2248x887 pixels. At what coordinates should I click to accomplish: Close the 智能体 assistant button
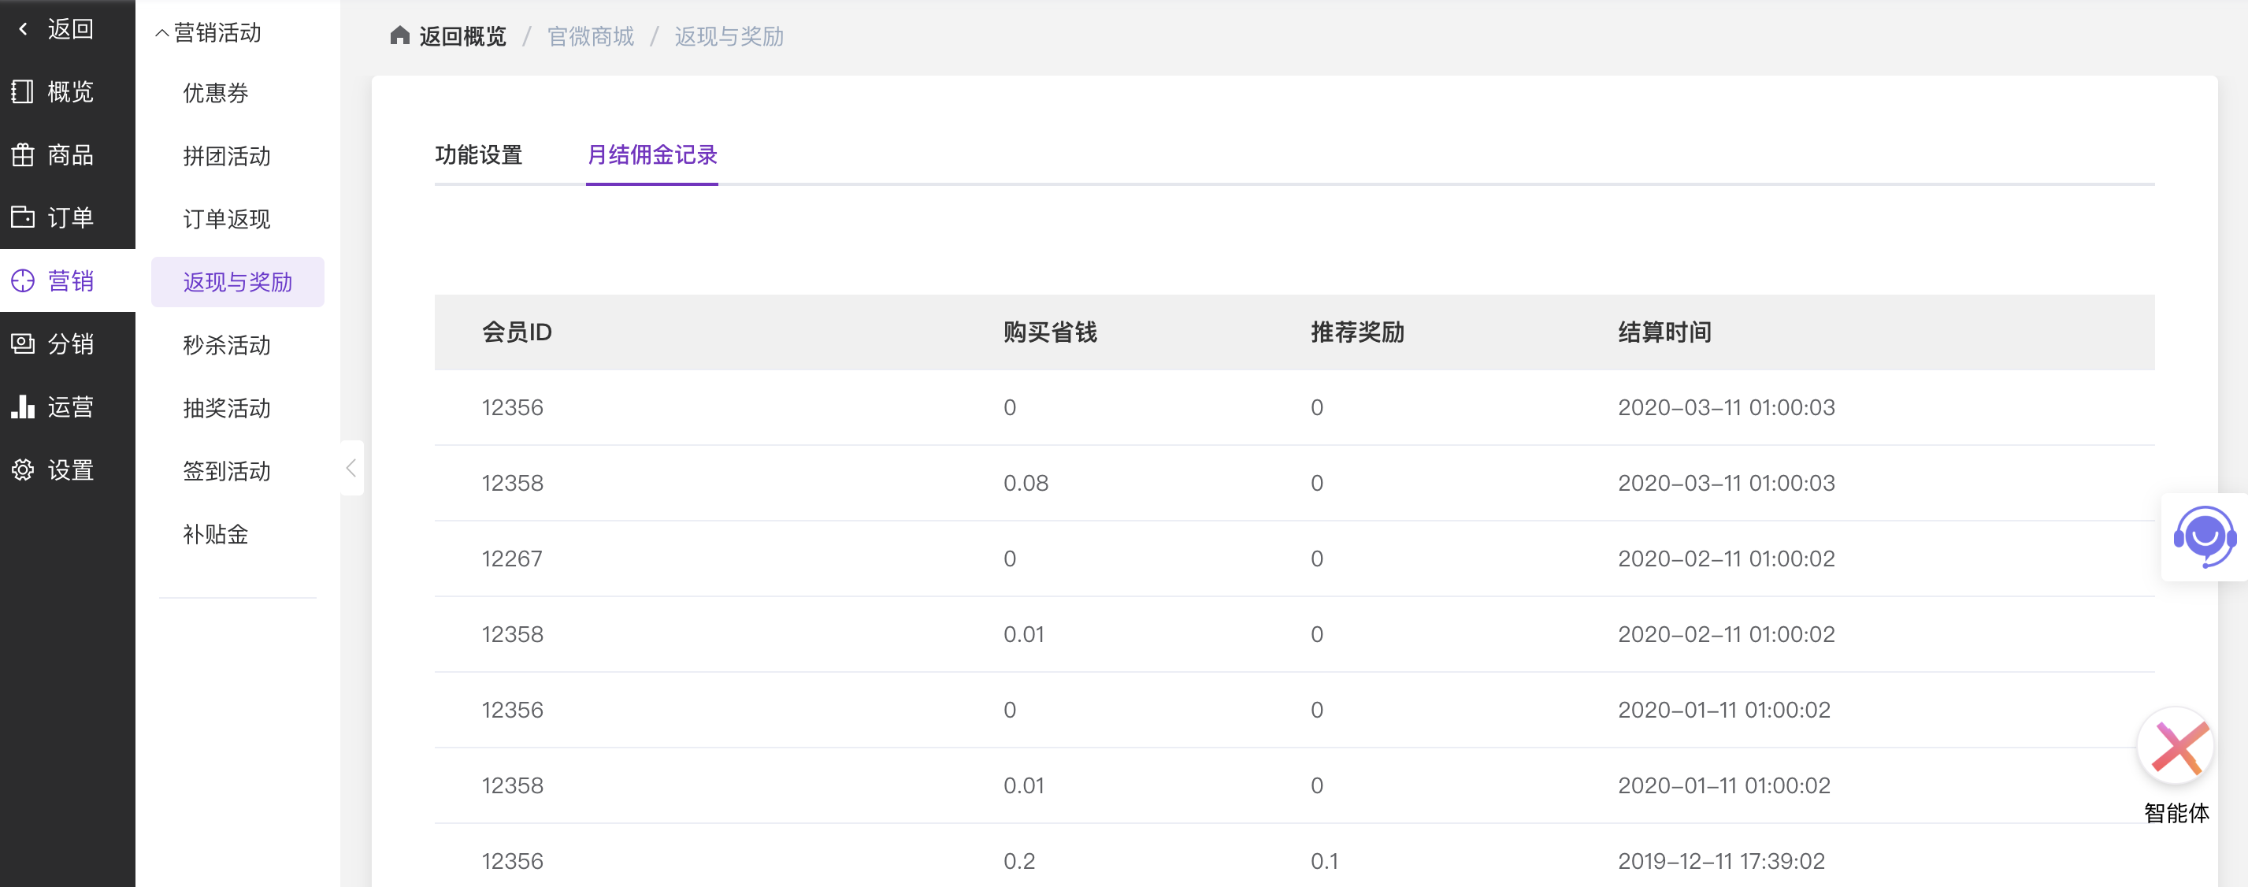point(2178,748)
